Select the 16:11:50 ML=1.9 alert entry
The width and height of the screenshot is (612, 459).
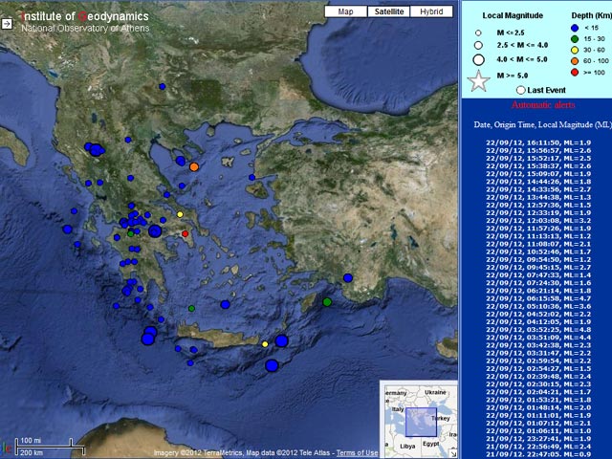click(x=536, y=142)
